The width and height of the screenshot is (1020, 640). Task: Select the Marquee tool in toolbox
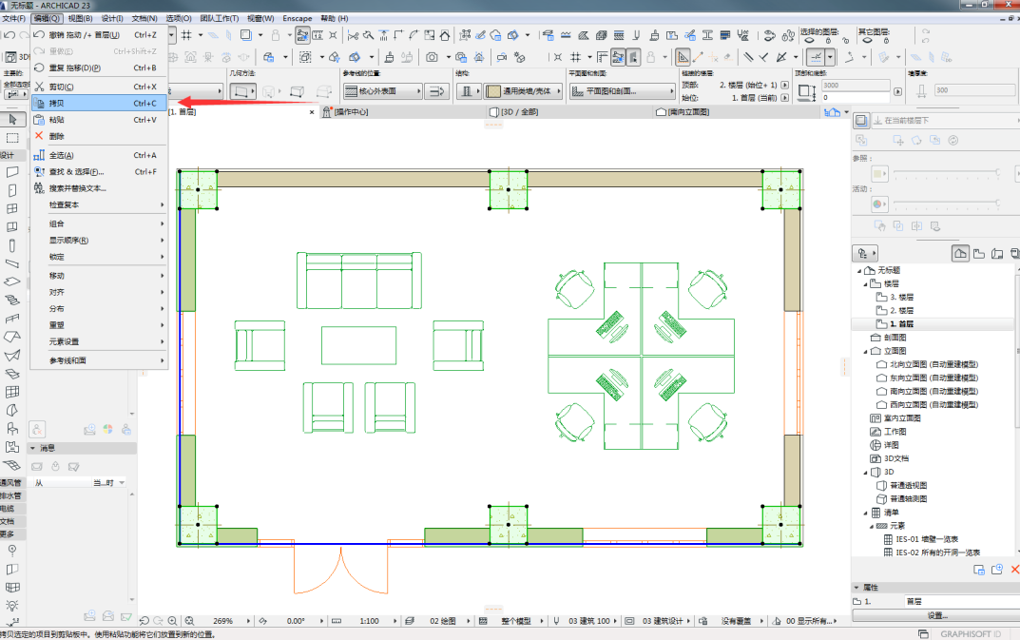tap(12, 138)
